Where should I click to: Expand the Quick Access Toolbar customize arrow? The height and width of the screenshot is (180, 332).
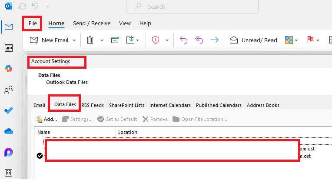[x=48, y=6]
